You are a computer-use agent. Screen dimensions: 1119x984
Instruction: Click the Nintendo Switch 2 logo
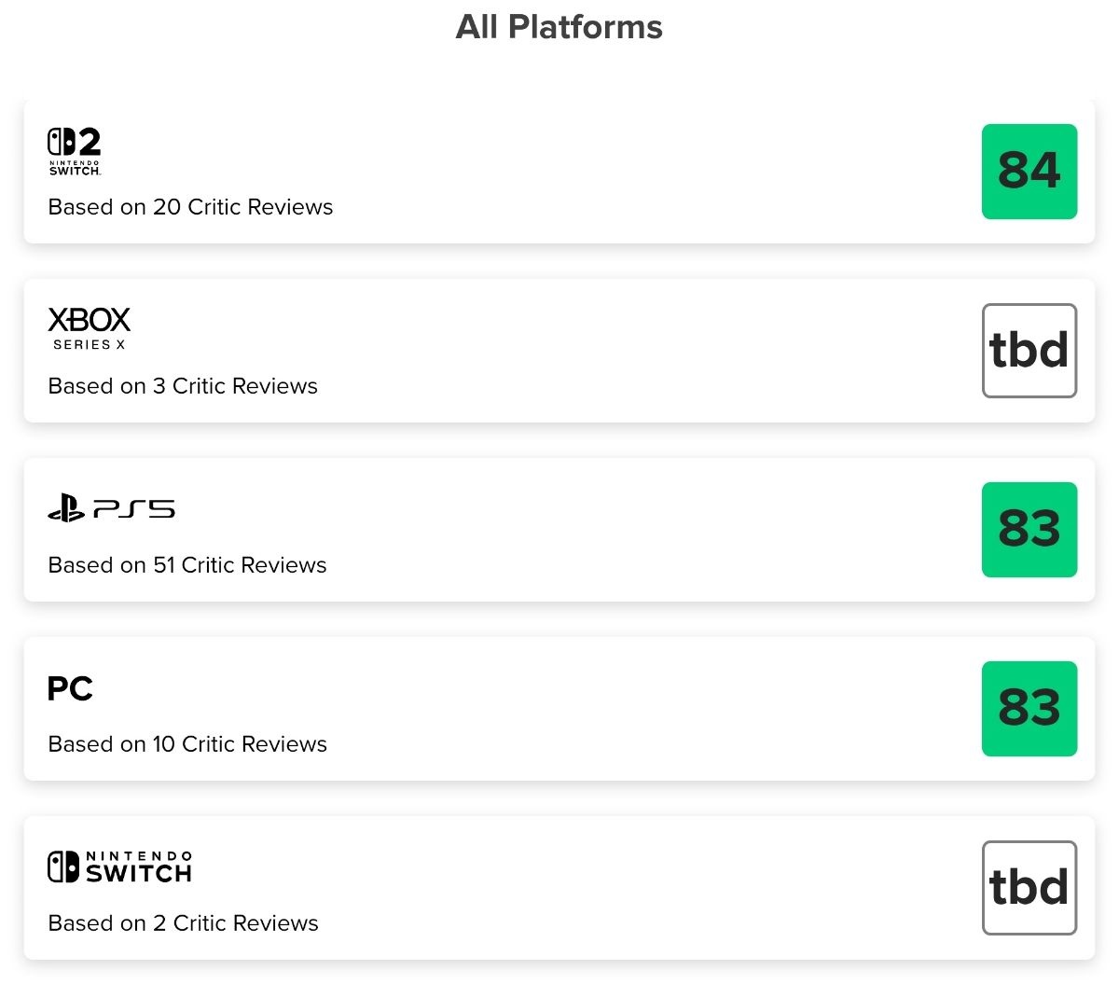click(75, 152)
